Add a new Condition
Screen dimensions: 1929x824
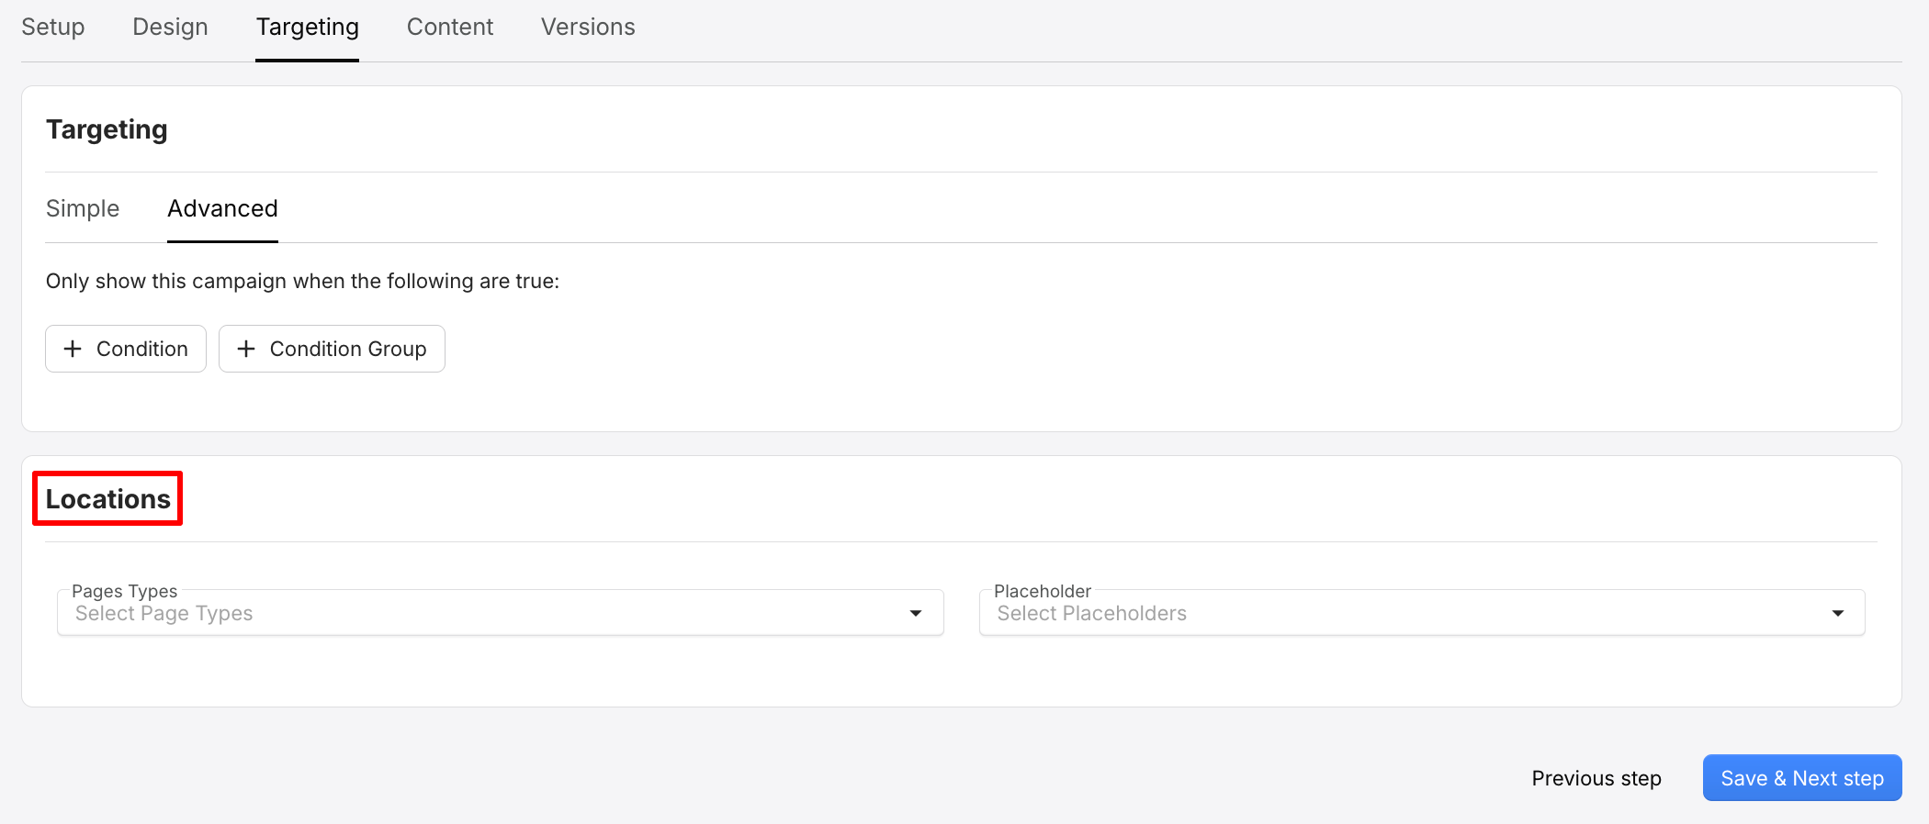click(125, 349)
